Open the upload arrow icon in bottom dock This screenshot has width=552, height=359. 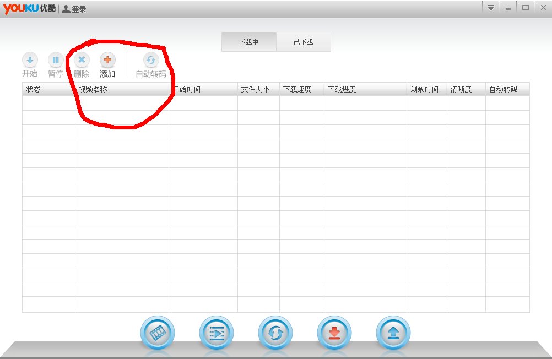pos(393,333)
